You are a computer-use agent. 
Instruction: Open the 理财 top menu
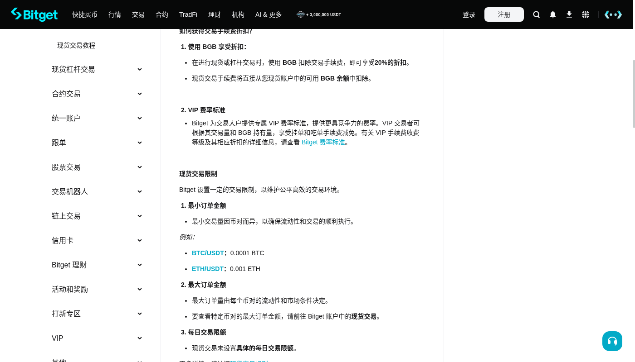(x=215, y=14)
